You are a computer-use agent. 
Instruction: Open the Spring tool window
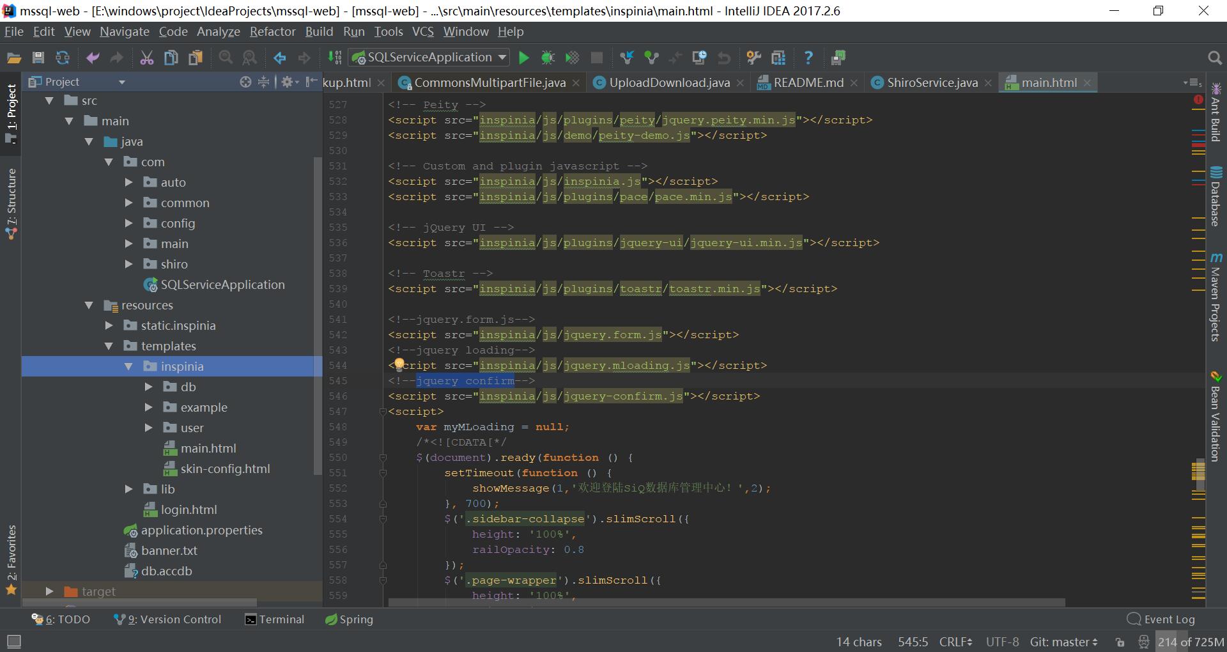pyautogui.click(x=349, y=619)
